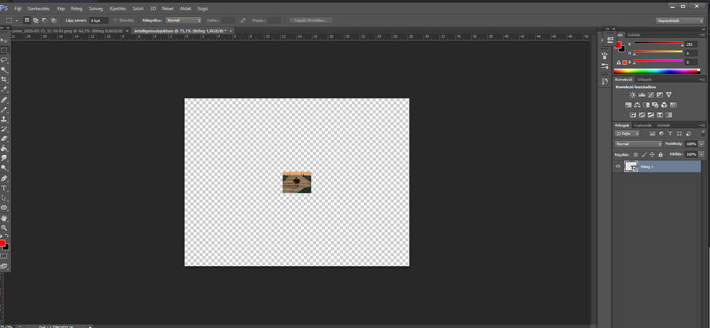This screenshot has height=328, width=710.
Task: Open the Fájl menu
Action: (x=18, y=9)
